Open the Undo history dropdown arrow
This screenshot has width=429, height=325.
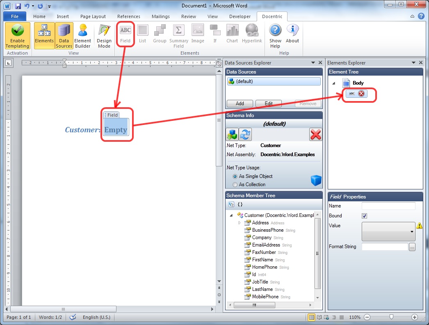33,6
